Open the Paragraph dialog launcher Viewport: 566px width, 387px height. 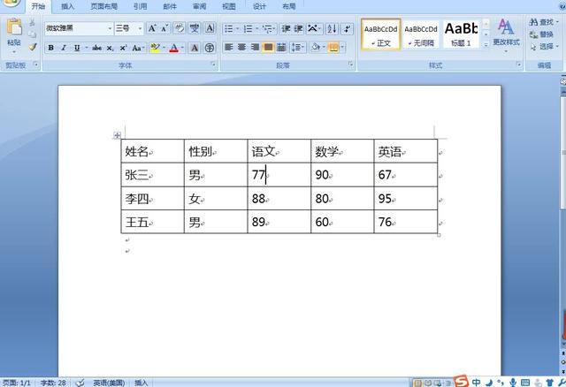[350, 64]
